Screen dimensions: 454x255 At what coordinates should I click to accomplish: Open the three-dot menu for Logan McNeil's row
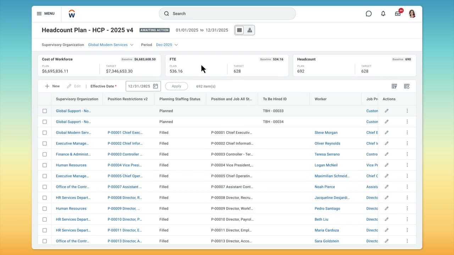(407, 165)
